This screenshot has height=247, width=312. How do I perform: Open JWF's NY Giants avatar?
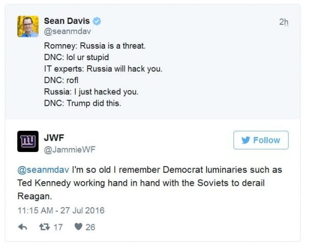click(28, 141)
